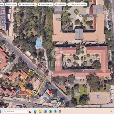Click the bus stop marker below the red pin
This screenshot has height=114, width=114.
64,101
